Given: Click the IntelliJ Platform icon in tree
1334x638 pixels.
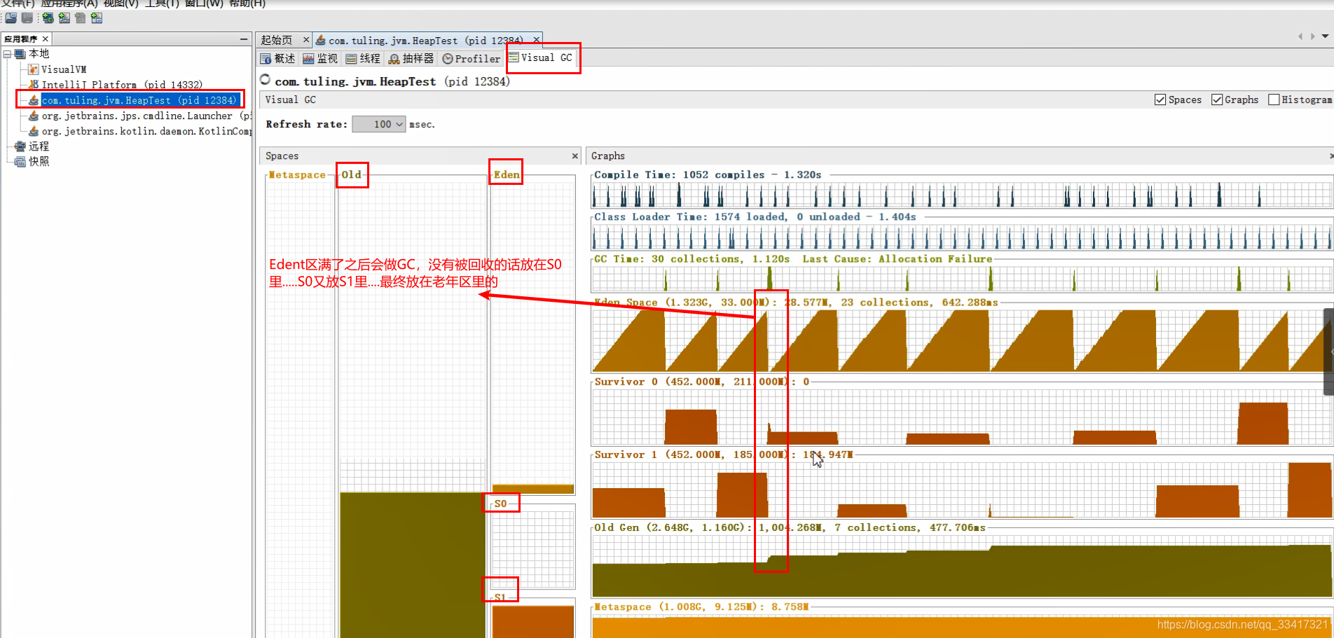Looking at the screenshot, I should [x=33, y=85].
